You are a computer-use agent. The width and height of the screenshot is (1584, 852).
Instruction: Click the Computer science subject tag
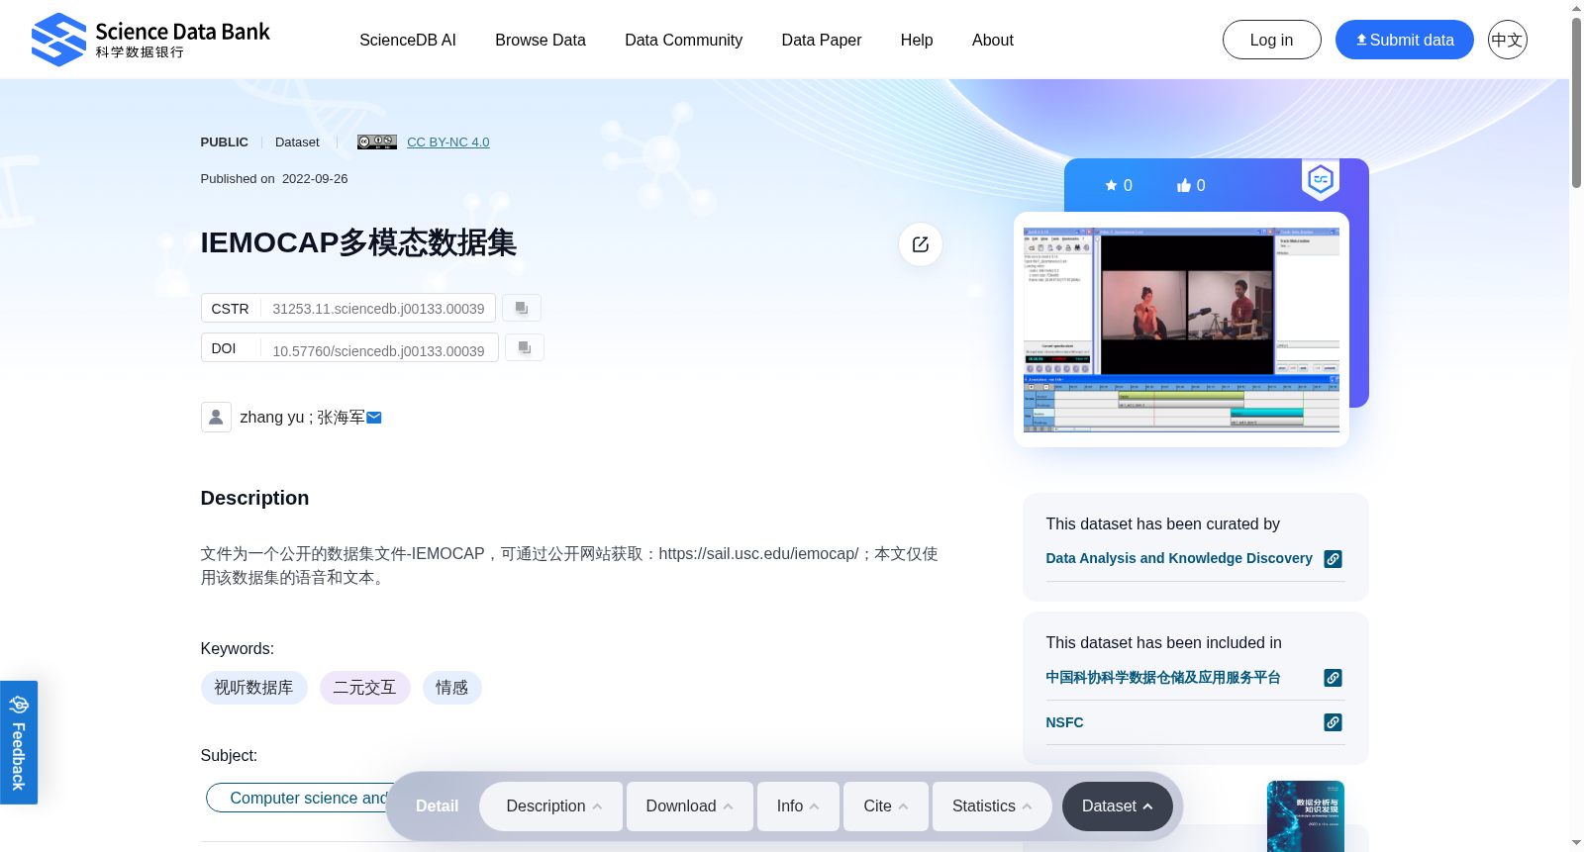(299, 798)
